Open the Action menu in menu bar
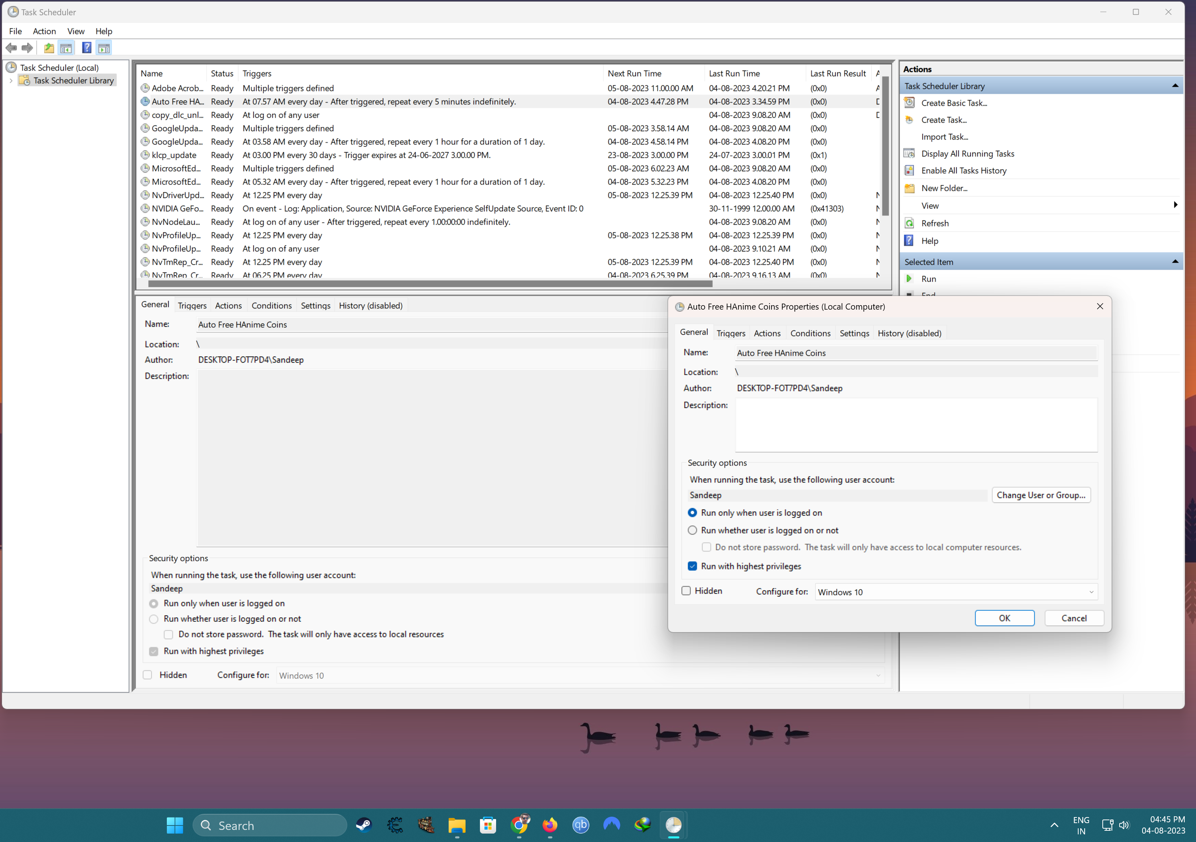Image resolution: width=1196 pixels, height=842 pixels. [x=44, y=31]
